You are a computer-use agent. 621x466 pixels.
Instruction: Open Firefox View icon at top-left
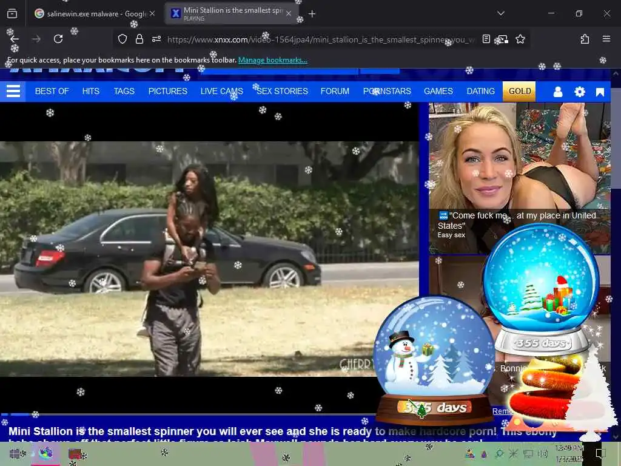[x=12, y=14]
